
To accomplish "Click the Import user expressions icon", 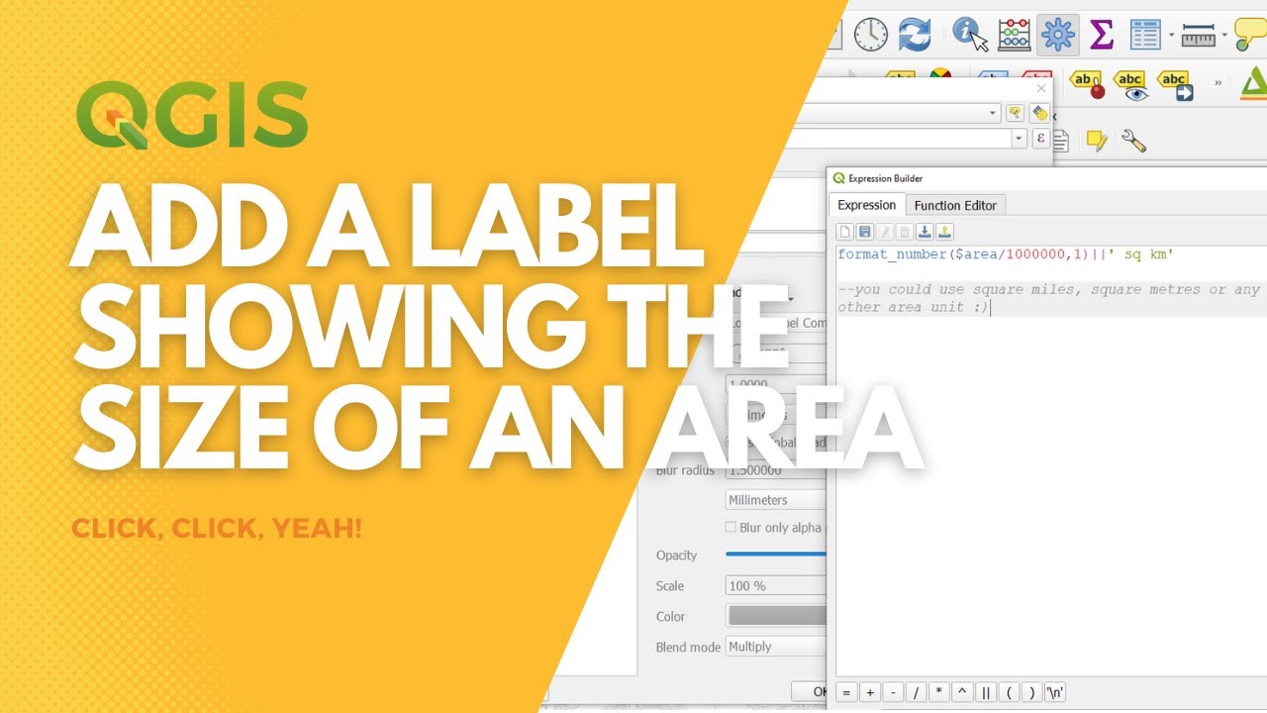I will (925, 232).
